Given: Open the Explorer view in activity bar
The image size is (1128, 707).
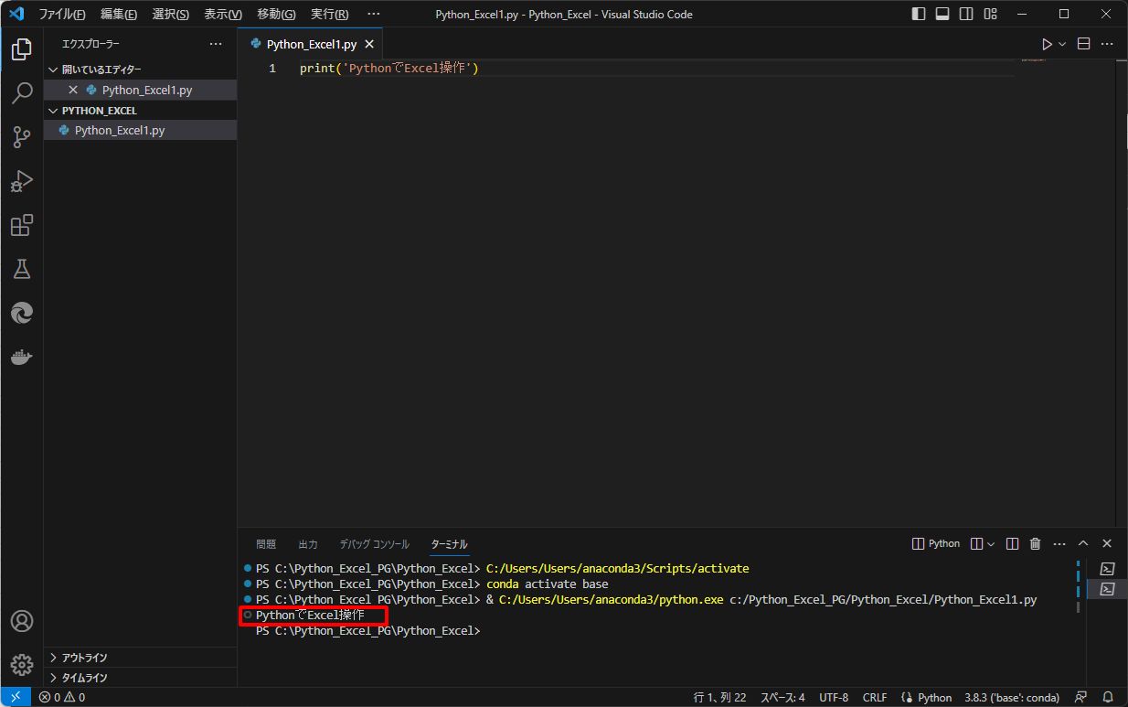Looking at the screenshot, I should [22, 49].
